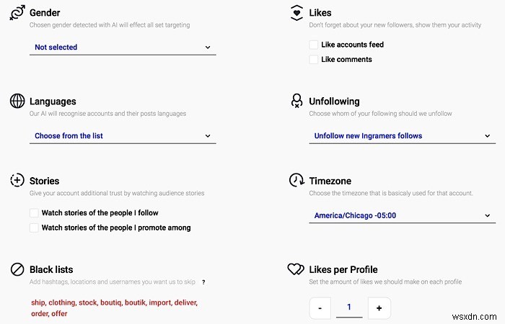
Task: Click the Gender section icon
Action: [x=17, y=14]
